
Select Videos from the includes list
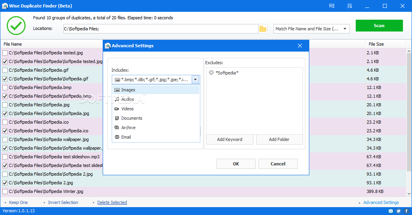[x=156, y=109]
